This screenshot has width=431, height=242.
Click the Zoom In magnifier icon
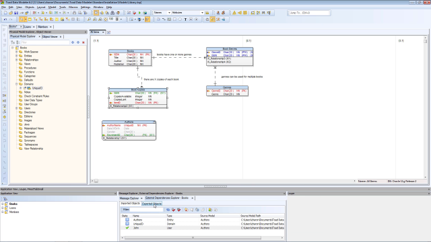point(94,19)
